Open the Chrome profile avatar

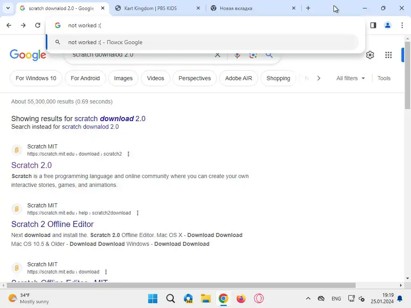point(388,25)
